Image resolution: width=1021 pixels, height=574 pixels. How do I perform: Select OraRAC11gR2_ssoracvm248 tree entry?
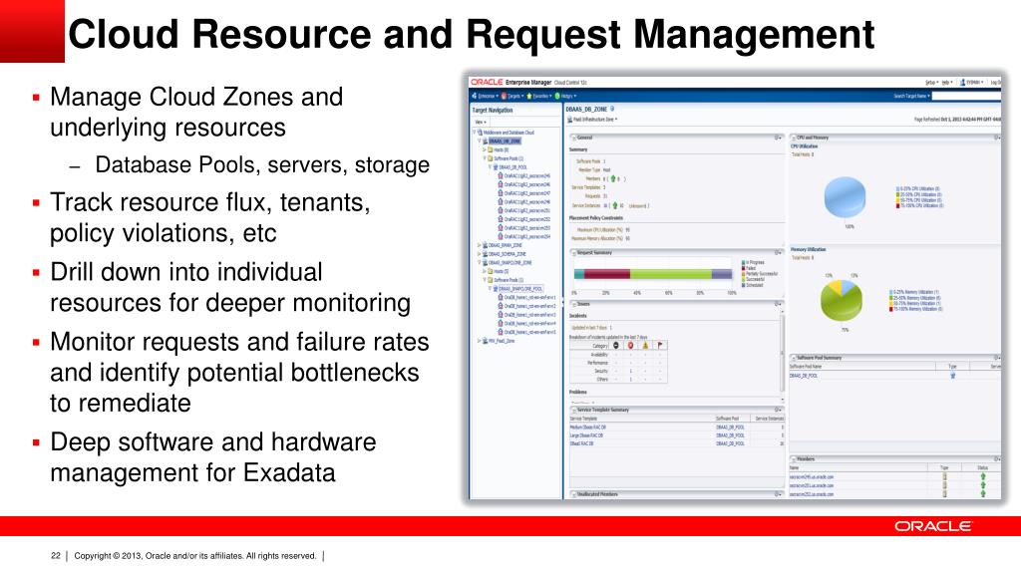click(x=526, y=201)
